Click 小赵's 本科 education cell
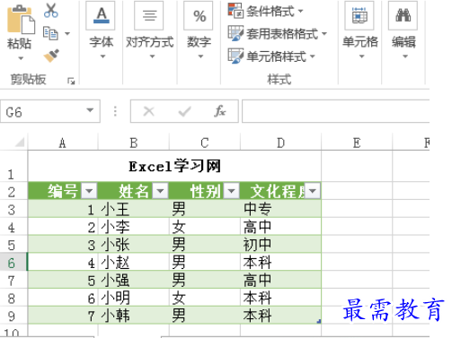This screenshot has height=338, width=452. point(280,262)
